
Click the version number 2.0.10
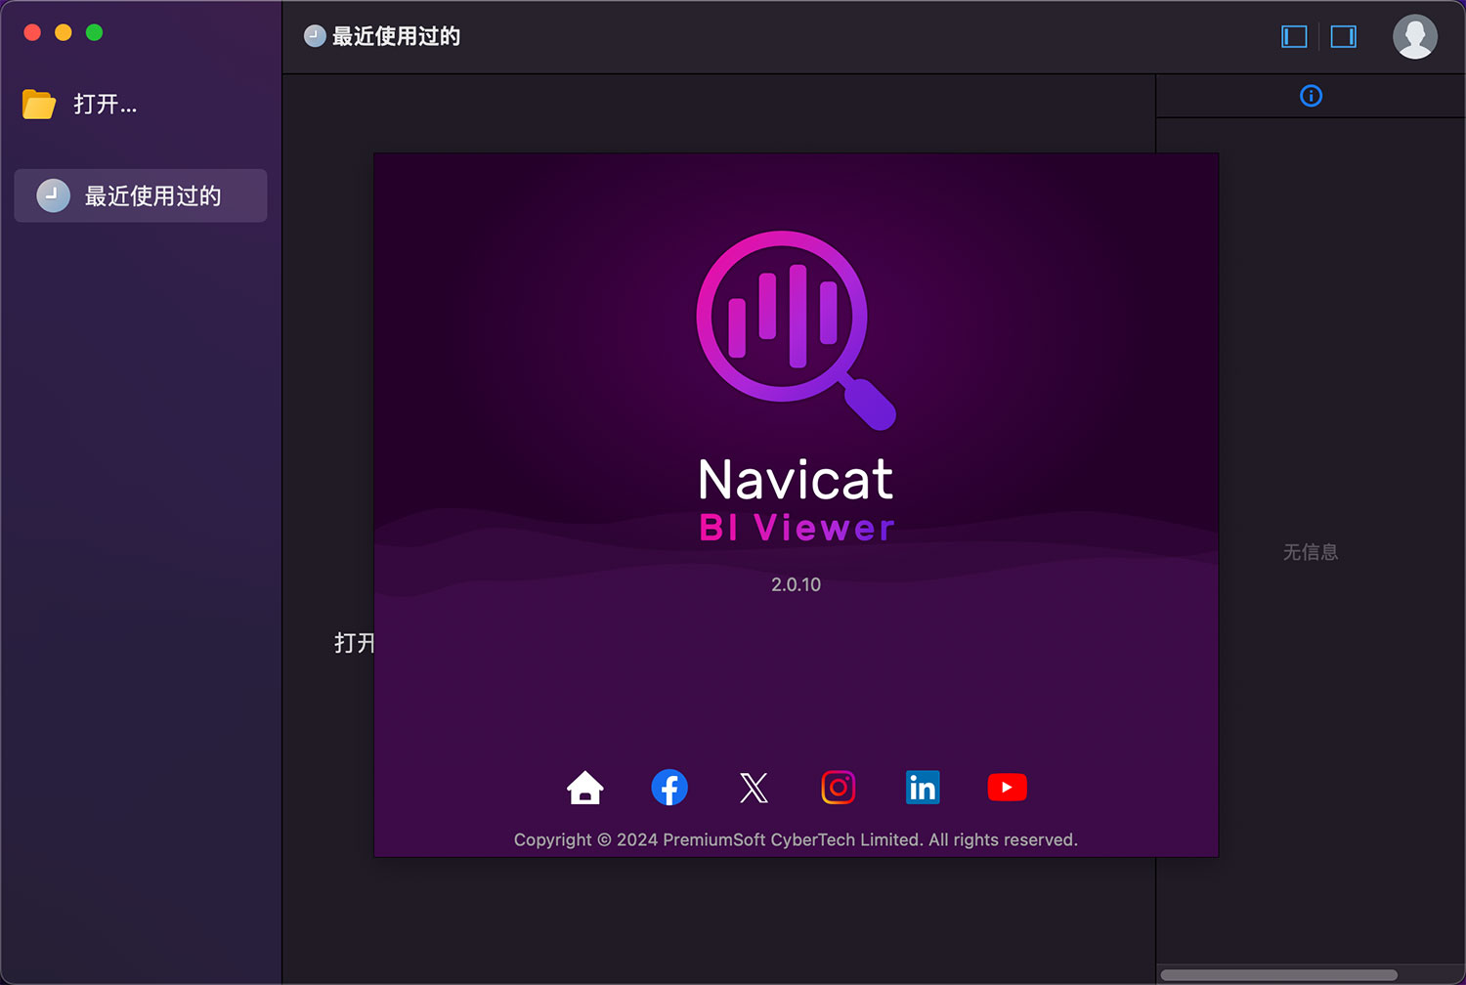796,584
